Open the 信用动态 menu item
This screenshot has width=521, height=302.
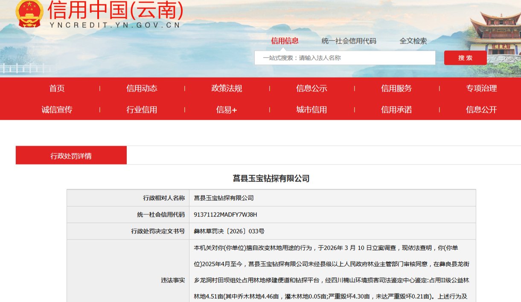click(142, 89)
